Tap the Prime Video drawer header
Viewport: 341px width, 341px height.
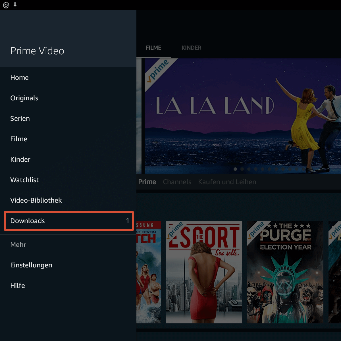click(x=68, y=39)
